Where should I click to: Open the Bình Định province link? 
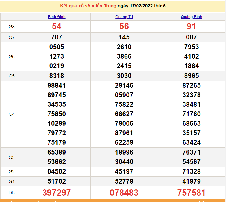pos(57,17)
